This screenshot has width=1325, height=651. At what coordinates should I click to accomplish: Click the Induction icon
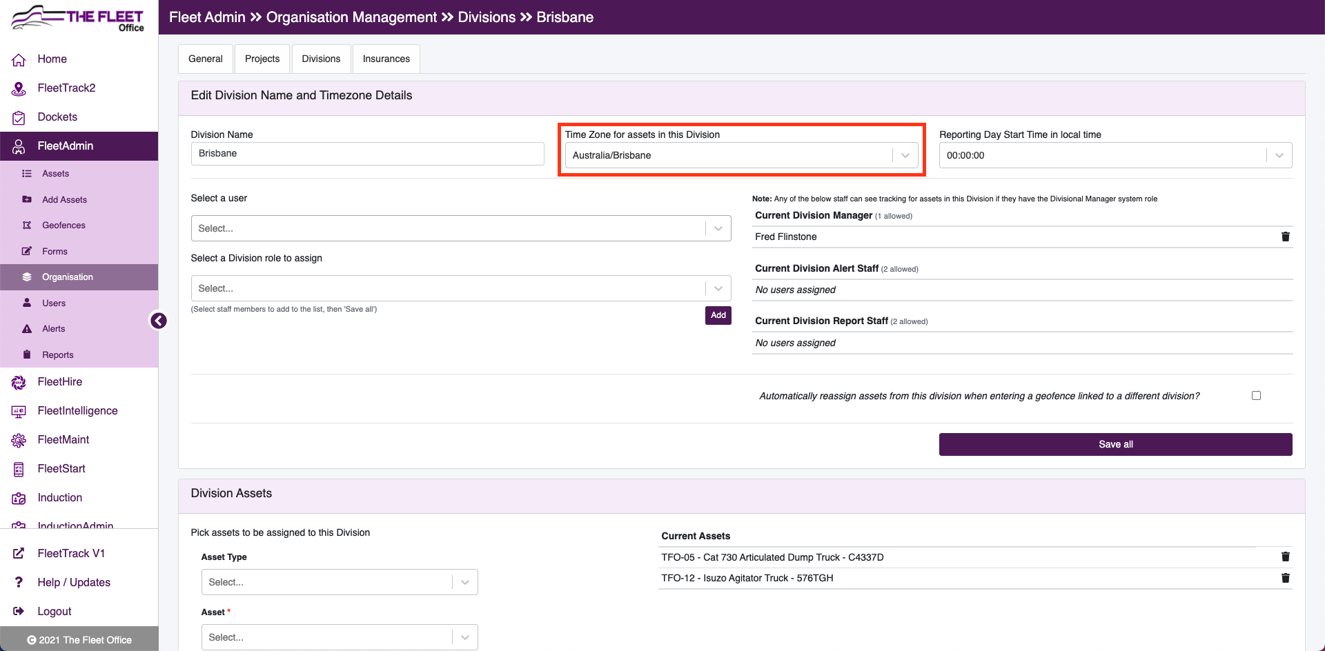(x=19, y=498)
